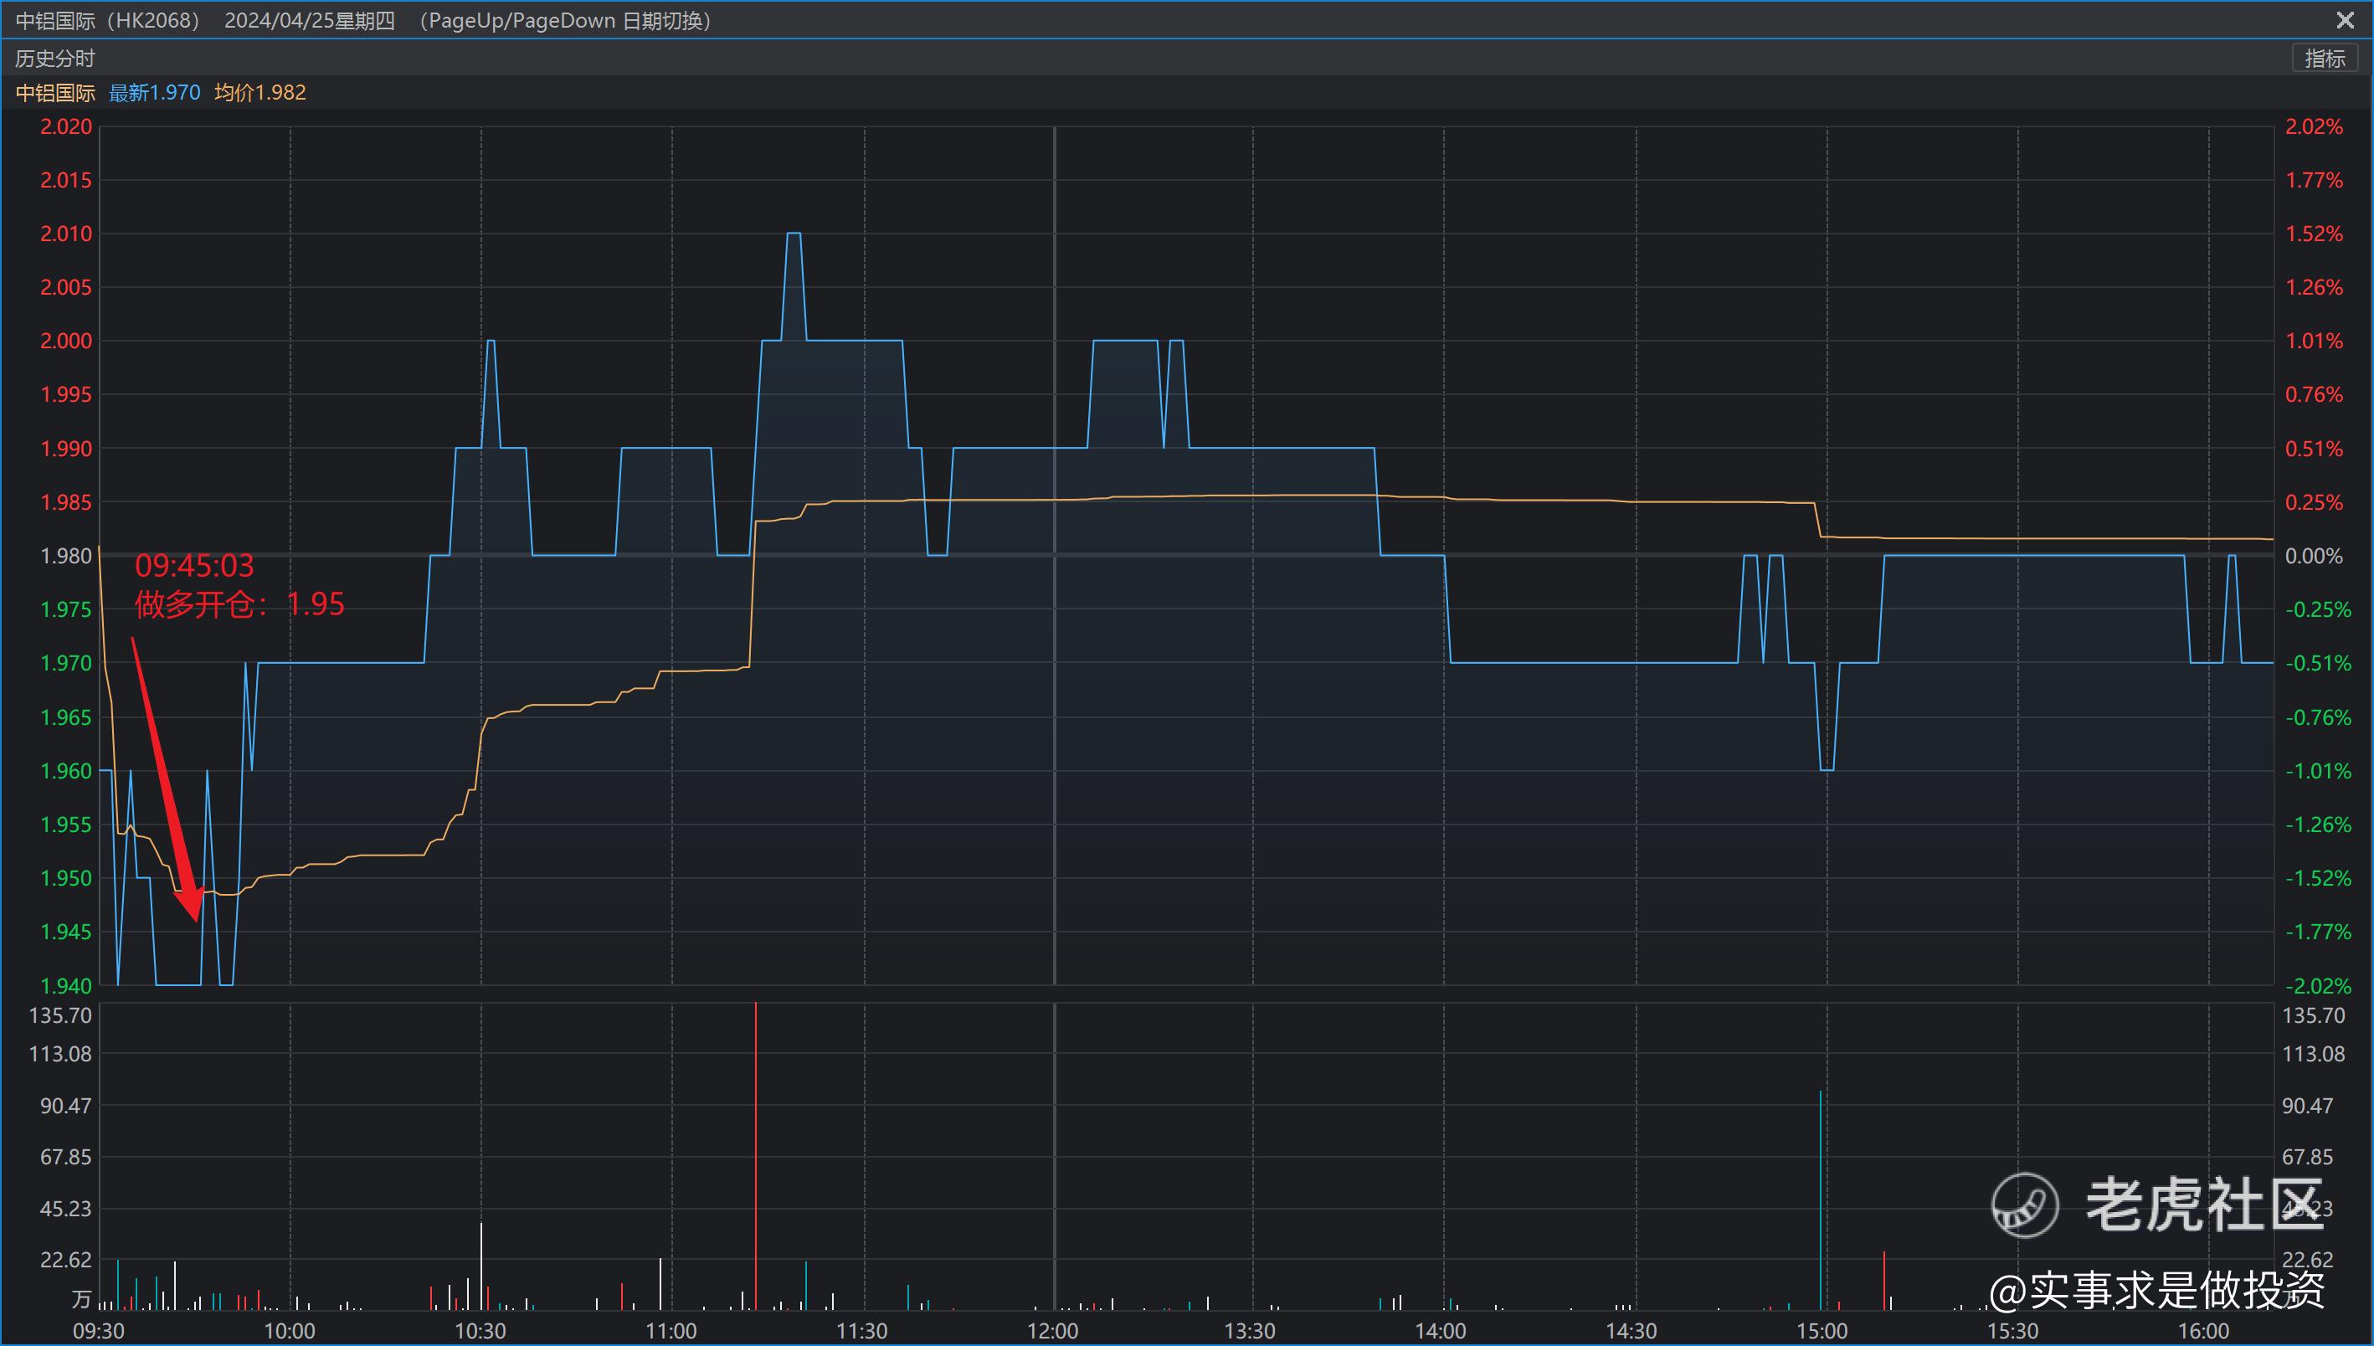
Task: Click the 14:30 time axis label
Action: pos(1631,1331)
